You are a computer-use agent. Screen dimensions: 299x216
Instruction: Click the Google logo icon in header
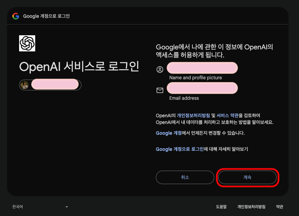[x=16, y=16]
